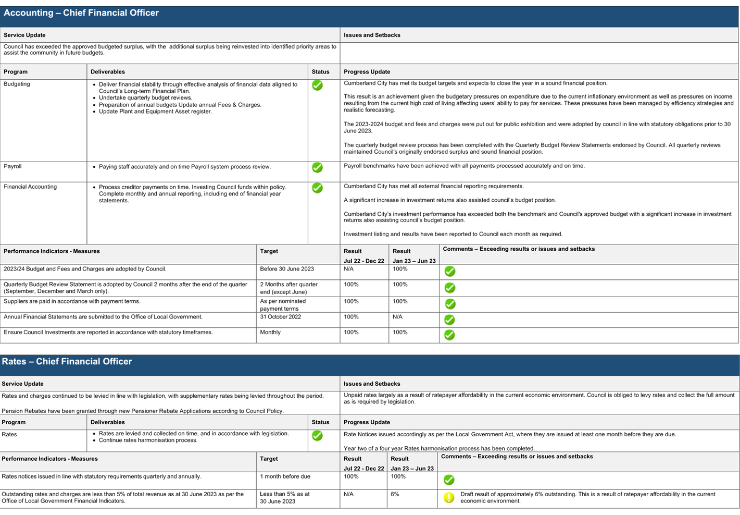The height and width of the screenshot is (515, 740).
Task: Click yellow warning icon for Outstanding rates row
Action: [449, 498]
